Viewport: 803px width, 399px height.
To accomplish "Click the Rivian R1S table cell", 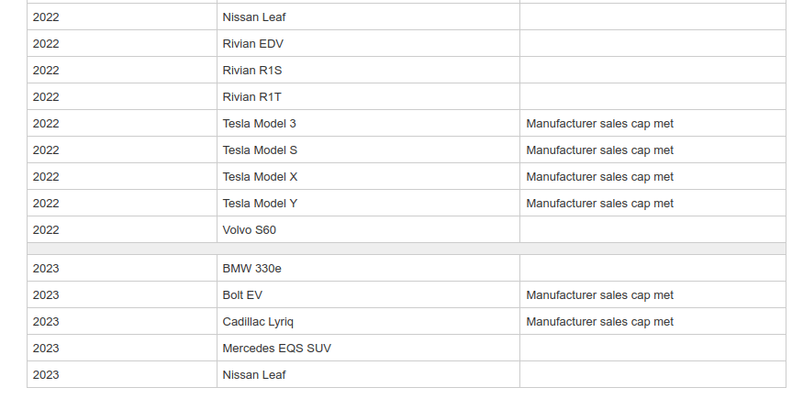I will pos(368,70).
